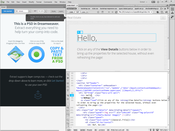Viewport: 175px width, 131px height.
Task: Go forward with the right arrow icon
Action: coord(113,12)
